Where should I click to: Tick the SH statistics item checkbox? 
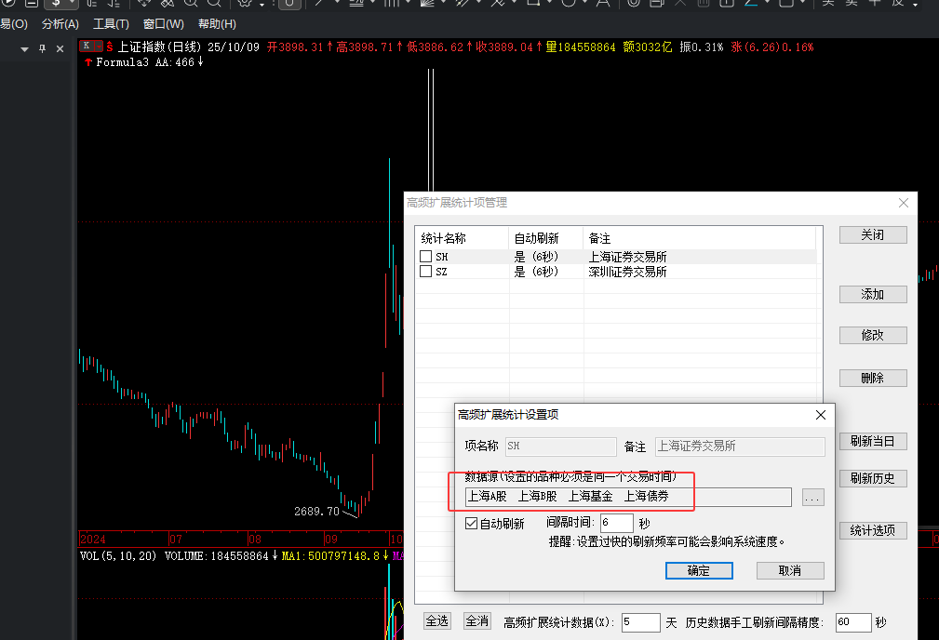426,256
